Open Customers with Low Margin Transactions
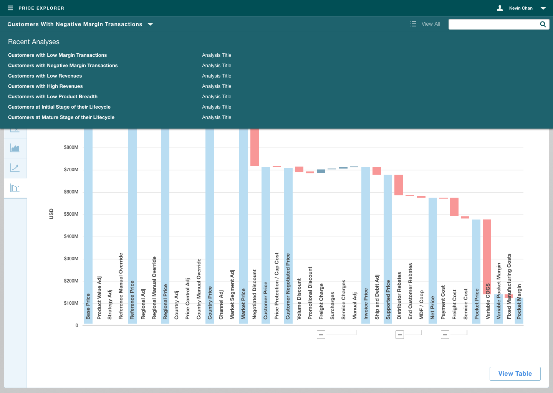Screen dimensions: 553x393 coord(58,55)
